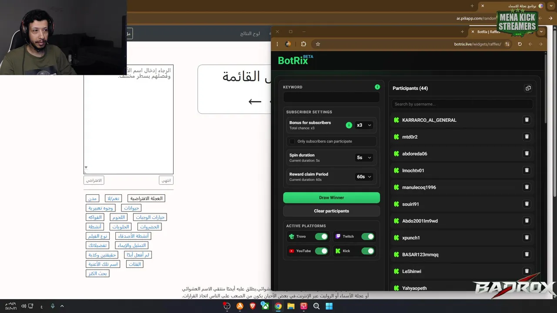Select حيوانات preset list
This screenshot has width=557, height=313.
pos(131,208)
